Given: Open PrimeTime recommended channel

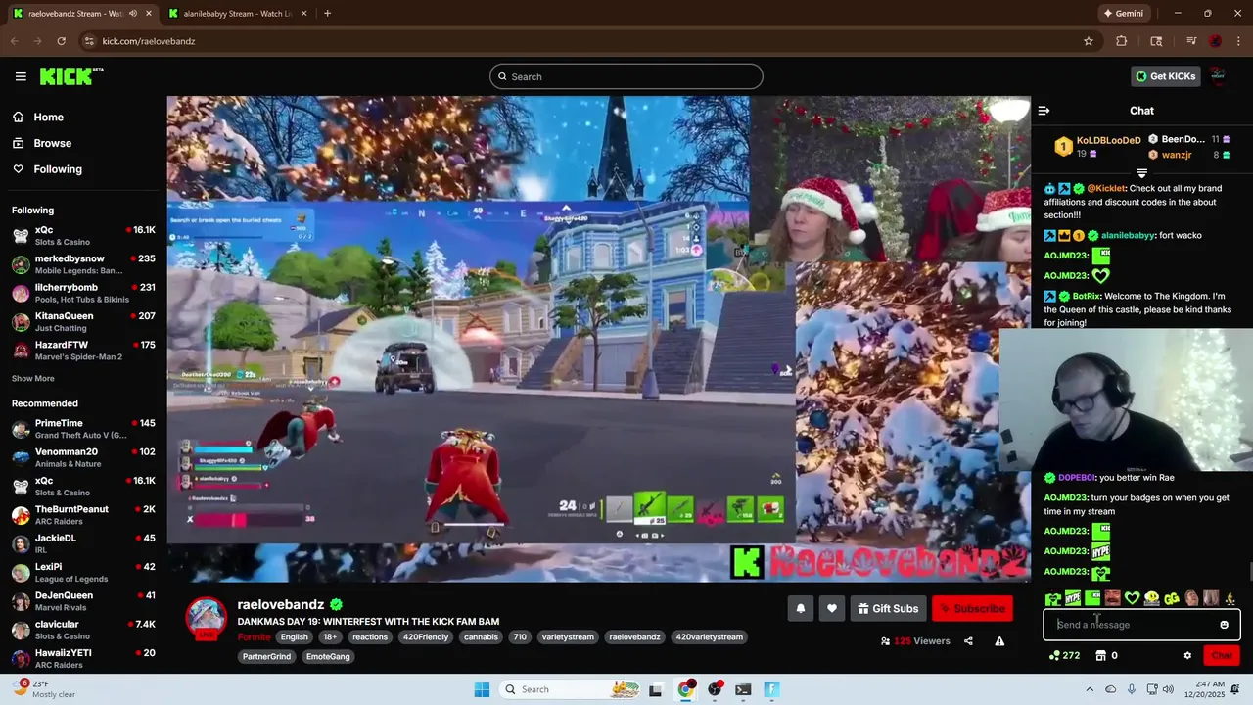Looking at the screenshot, I should tap(83, 429).
